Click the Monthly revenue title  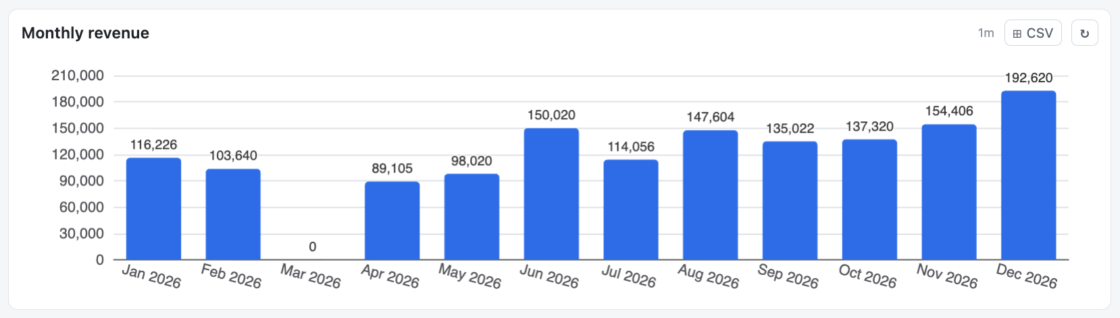85,33
